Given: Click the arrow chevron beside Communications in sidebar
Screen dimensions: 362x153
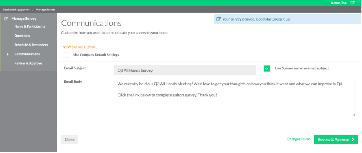Looking at the screenshot, I should click(x=7, y=54).
